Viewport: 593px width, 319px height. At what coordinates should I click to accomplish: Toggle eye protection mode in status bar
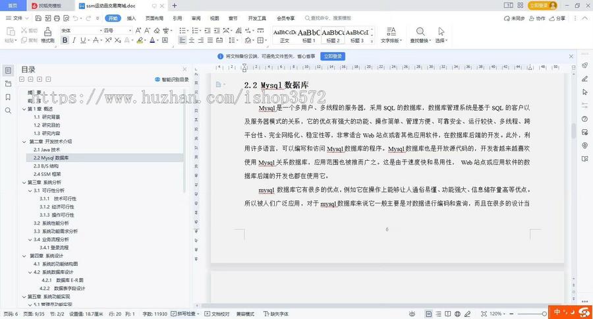pos(412,314)
